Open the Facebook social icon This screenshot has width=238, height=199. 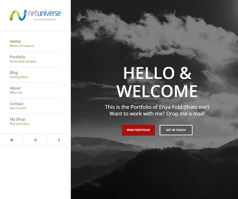(x=59, y=140)
